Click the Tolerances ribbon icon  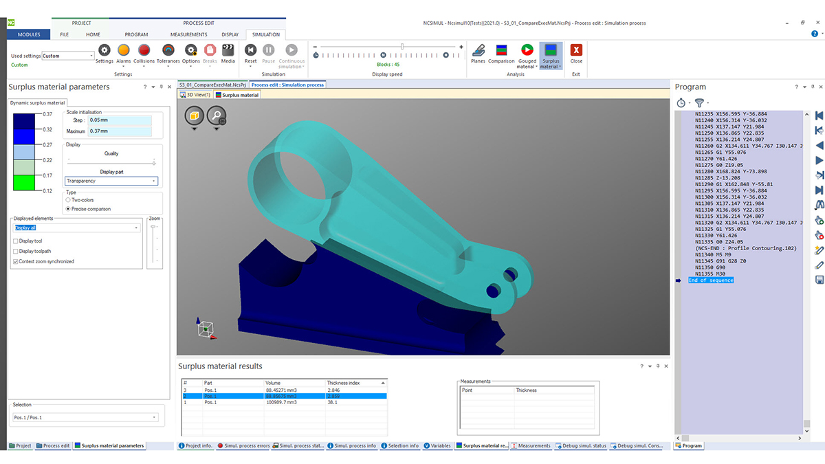click(x=168, y=50)
